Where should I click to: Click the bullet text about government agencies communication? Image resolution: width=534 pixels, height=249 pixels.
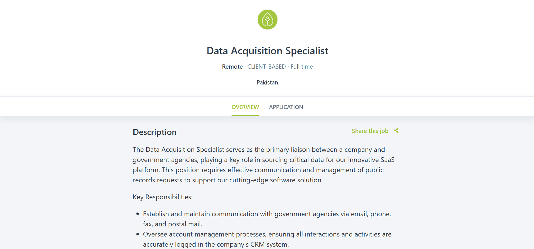(x=267, y=219)
